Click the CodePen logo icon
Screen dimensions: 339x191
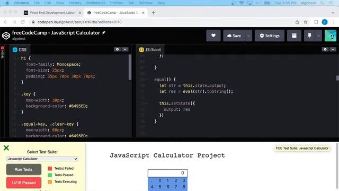[6, 36]
